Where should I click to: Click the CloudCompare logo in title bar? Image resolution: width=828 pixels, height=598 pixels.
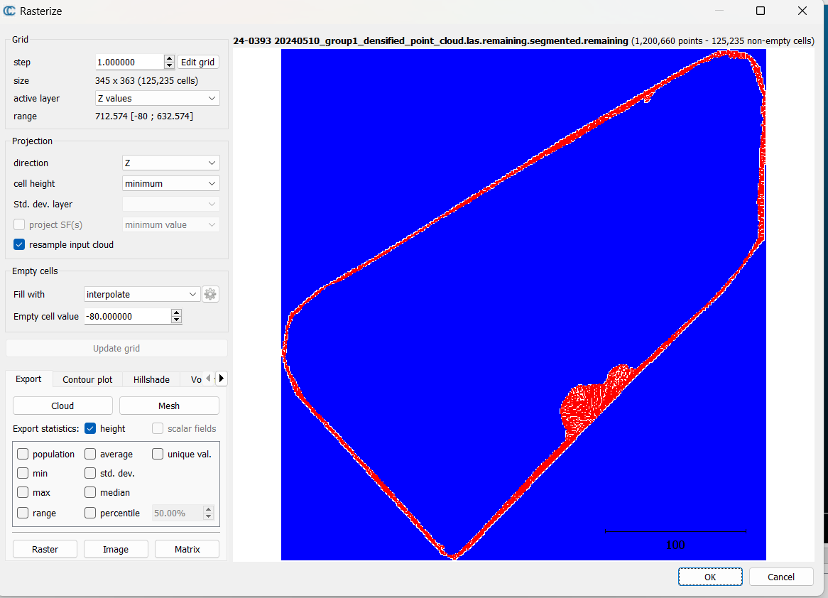pyautogui.click(x=10, y=11)
